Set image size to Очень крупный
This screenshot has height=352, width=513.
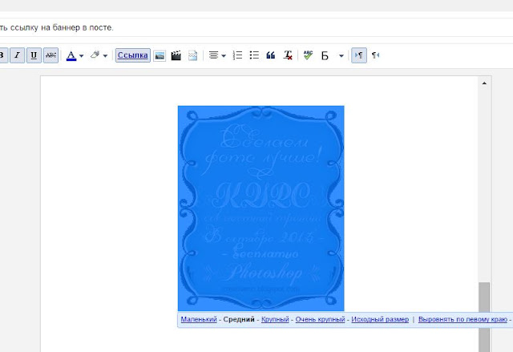[x=321, y=319]
